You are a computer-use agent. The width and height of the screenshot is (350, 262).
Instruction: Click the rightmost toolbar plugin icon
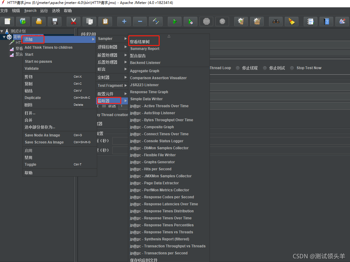click(x=342, y=21)
